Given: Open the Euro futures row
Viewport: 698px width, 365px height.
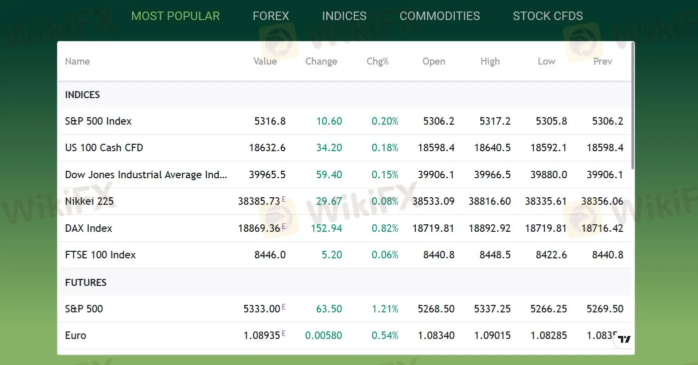Looking at the screenshot, I should pyautogui.click(x=76, y=335).
